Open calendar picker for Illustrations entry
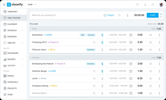The image size is (166, 100). (131, 35)
